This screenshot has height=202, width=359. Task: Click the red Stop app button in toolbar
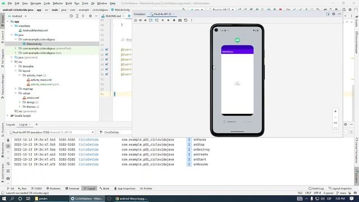280,10
